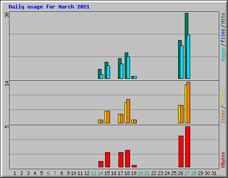Select the red KBytes bar for day 18
228x178 pixels.
(x=127, y=158)
